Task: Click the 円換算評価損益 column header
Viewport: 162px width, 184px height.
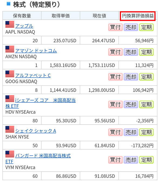Action: click(x=138, y=16)
